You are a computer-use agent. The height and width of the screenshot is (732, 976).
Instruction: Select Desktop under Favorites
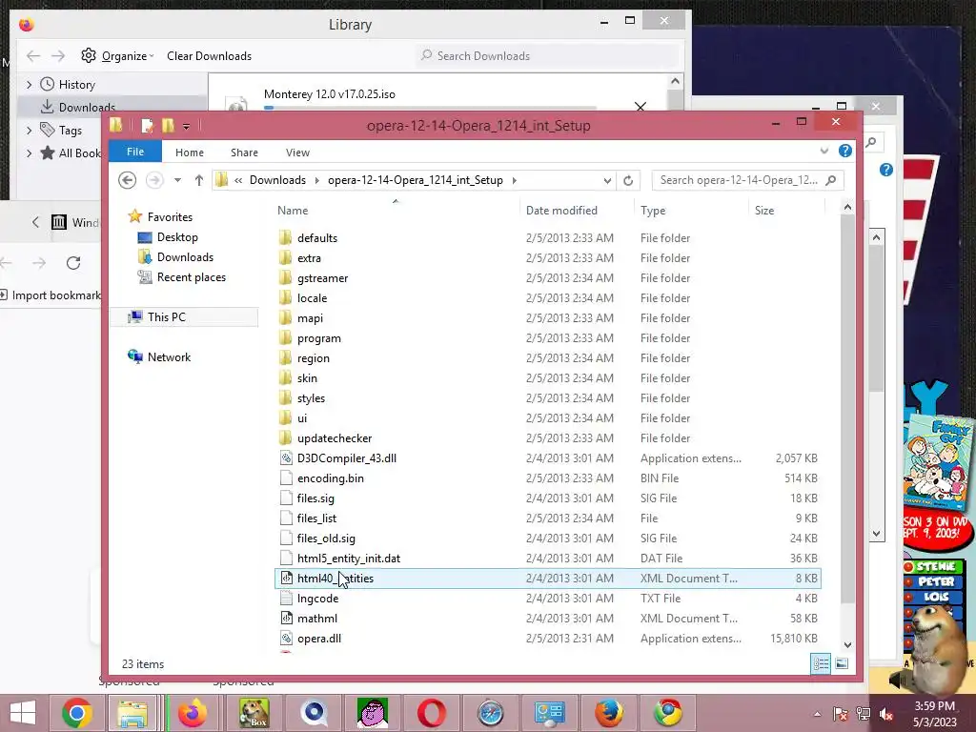pyautogui.click(x=177, y=237)
